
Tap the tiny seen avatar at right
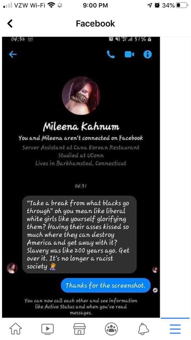(x=155, y=270)
